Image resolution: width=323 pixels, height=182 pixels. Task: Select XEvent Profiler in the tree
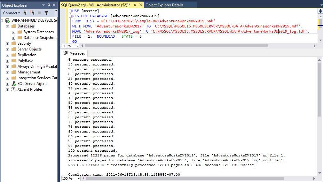tap(30, 89)
